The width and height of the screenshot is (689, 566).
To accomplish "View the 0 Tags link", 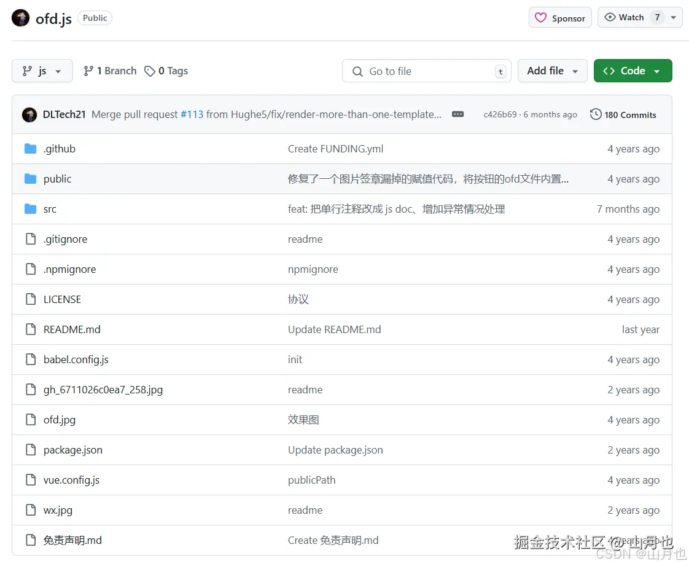I will pos(166,71).
